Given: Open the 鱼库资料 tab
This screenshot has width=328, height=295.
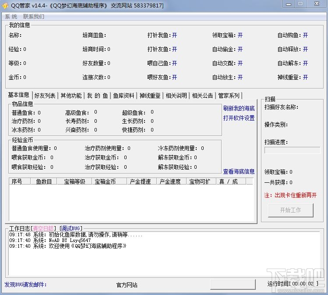Looking at the screenshot, I should [x=123, y=96].
